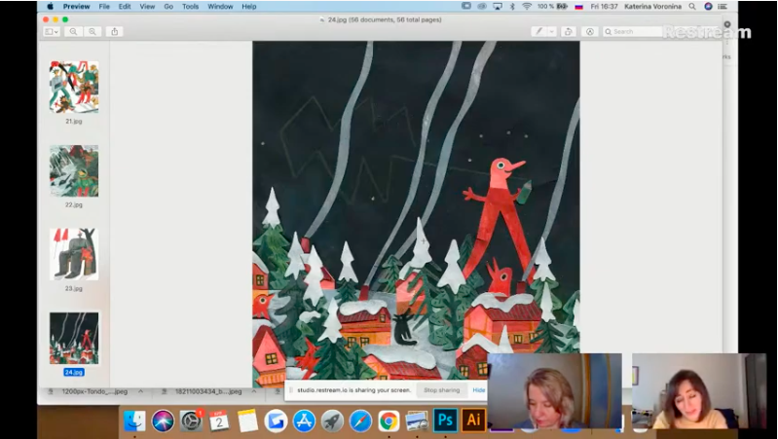Open the sidebar view mode dropdown
This screenshot has width=778, height=439.
point(52,31)
